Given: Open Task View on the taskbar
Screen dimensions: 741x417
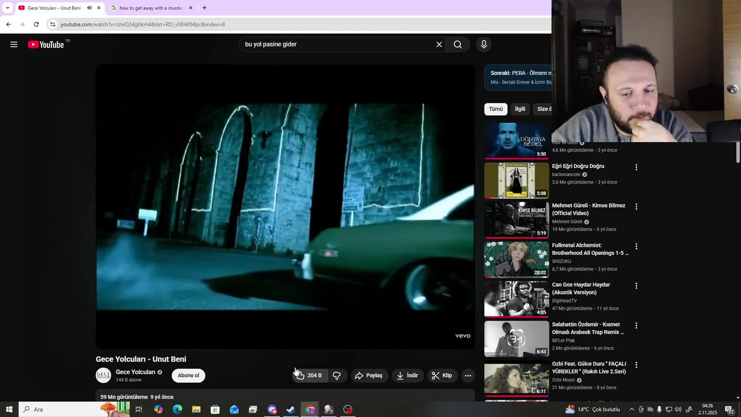Looking at the screenshot, I should coord(139,409).
